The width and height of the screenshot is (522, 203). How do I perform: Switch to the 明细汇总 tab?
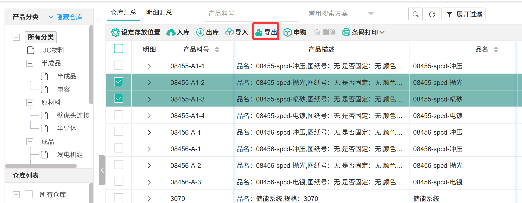159,13
